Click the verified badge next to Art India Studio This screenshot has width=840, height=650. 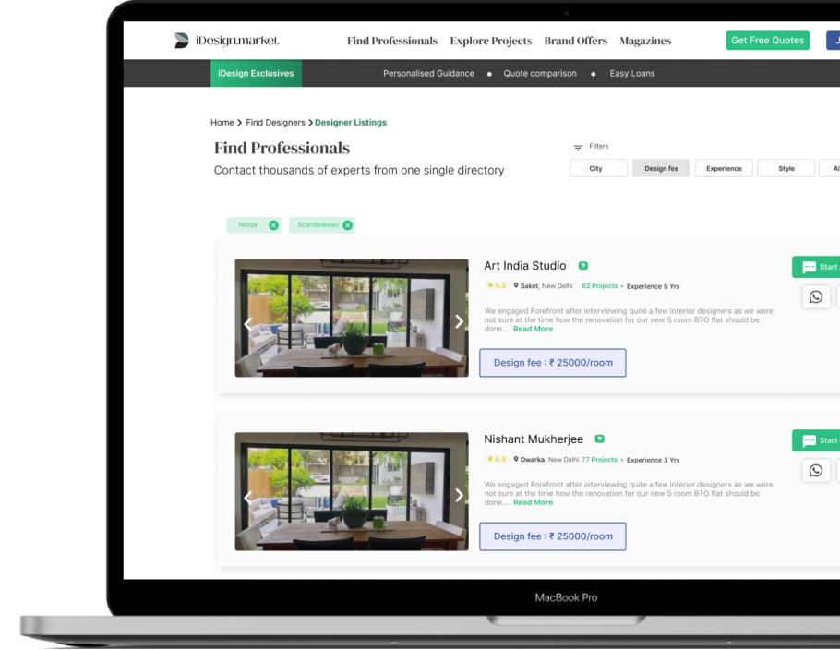pyautogui.click(x=582, y=265)
